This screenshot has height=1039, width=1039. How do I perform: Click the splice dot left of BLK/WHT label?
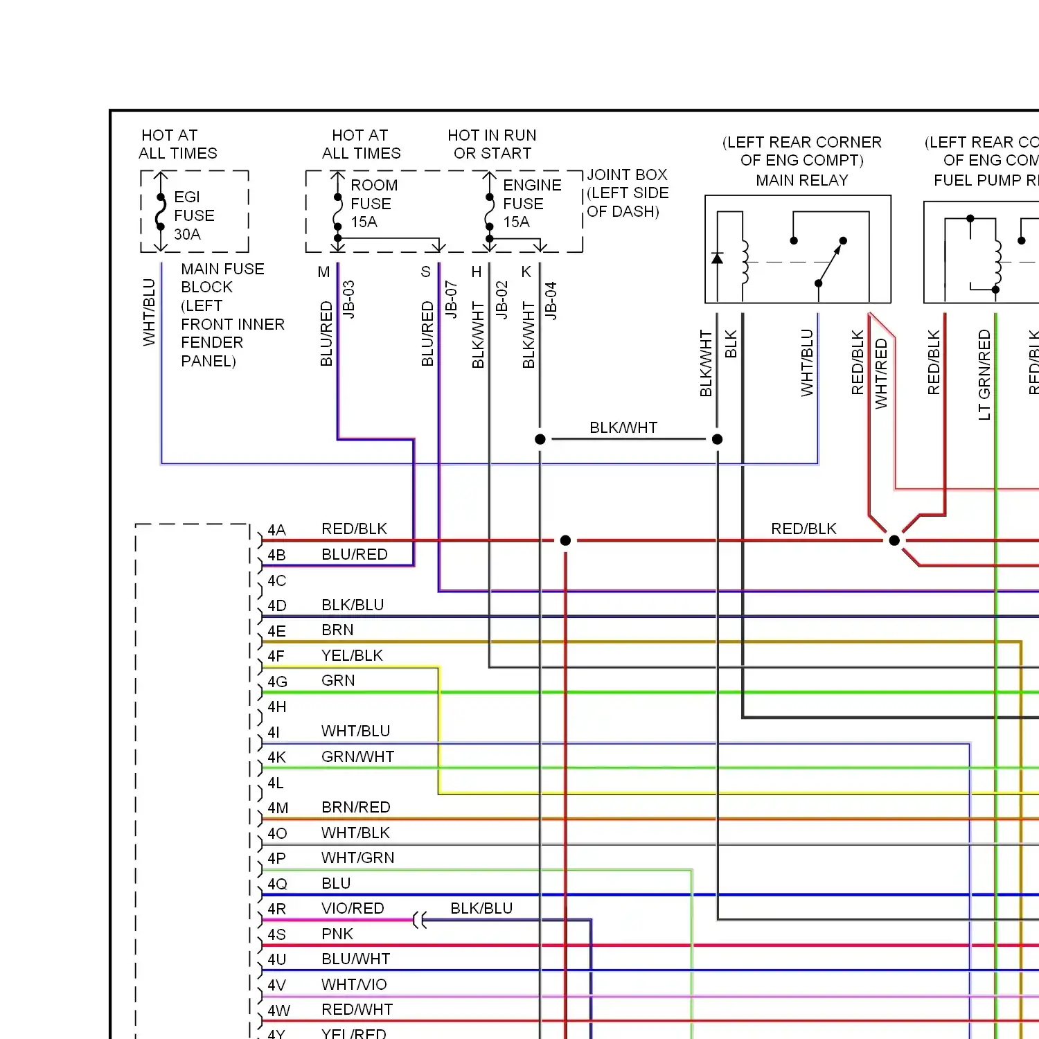[x=540, y=439]
